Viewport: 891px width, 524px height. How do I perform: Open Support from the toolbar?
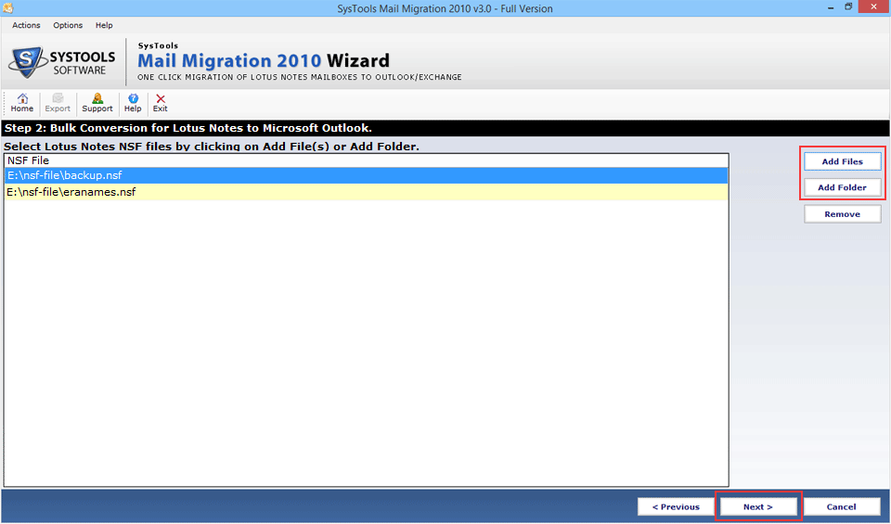click(97, 103)
